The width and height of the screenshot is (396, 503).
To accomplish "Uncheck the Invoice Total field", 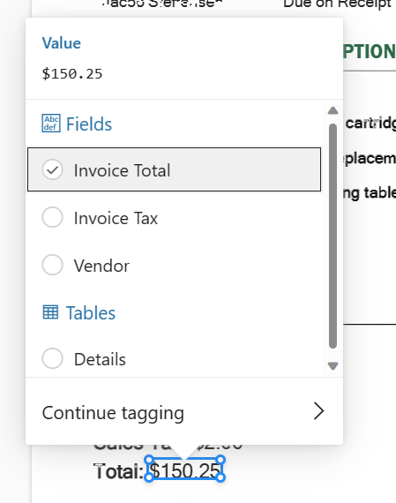I will pos(52,169).
